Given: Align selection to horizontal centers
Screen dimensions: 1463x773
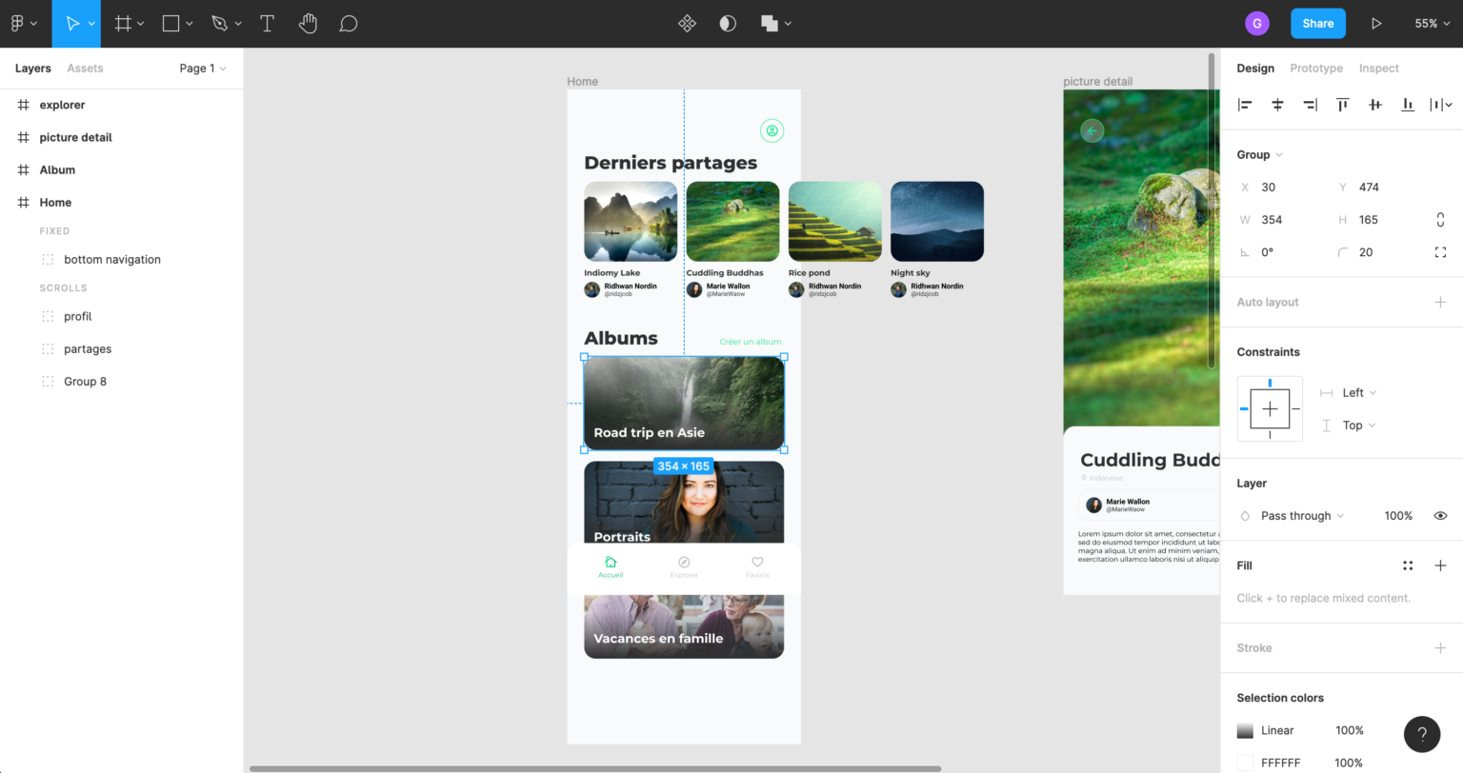Looking at the screenshot, I should tap(1277, 105).
